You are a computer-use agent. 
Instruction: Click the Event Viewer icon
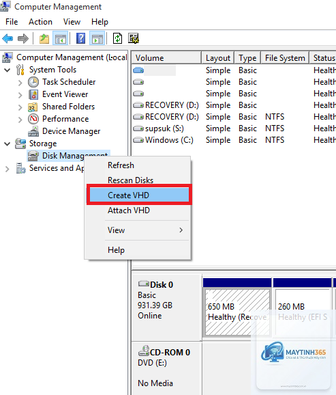(33, 94)
